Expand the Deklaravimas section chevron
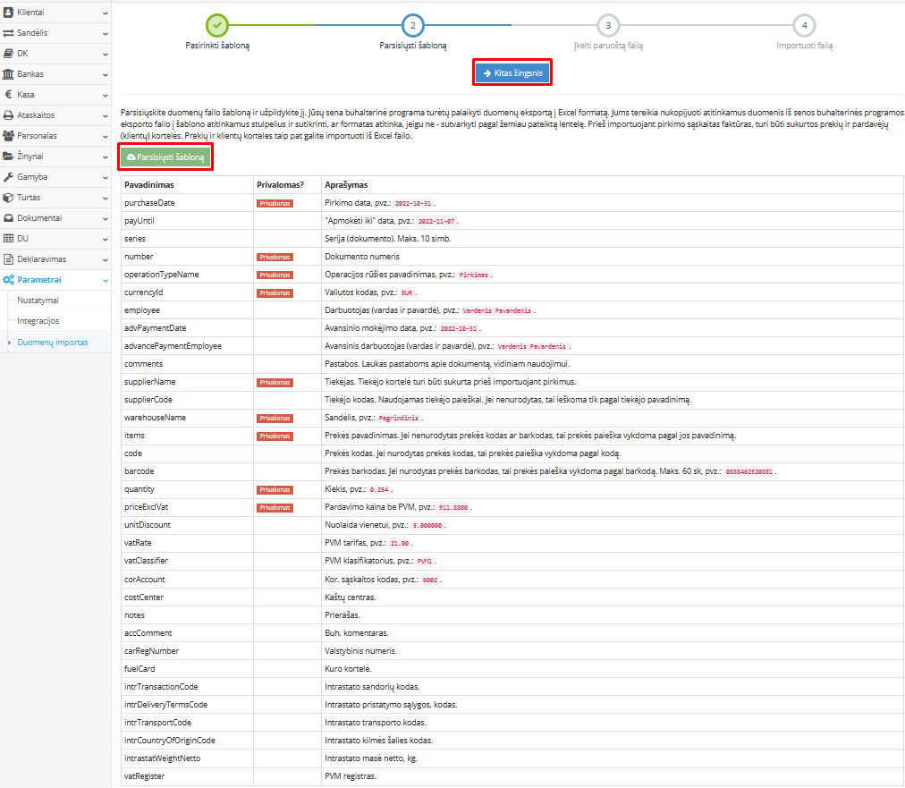Viewport: 905px width, 788px height. pyautogui.click(x=105, y=259)
